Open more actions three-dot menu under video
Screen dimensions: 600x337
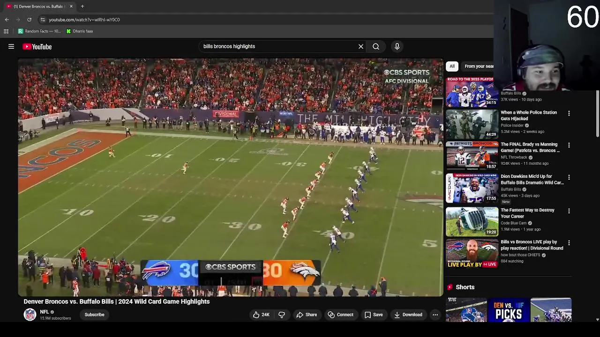pyautogui.click(x=435, y=315)
